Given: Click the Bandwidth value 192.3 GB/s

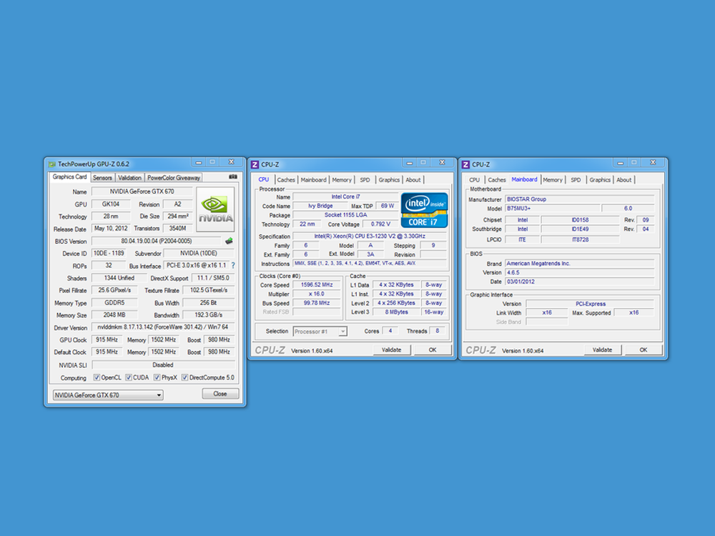Looking at the screenshot, I should [208, 315].
